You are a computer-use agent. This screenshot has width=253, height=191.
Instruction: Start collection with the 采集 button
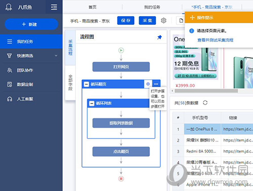pyautogui.click(x=147, y=21)
